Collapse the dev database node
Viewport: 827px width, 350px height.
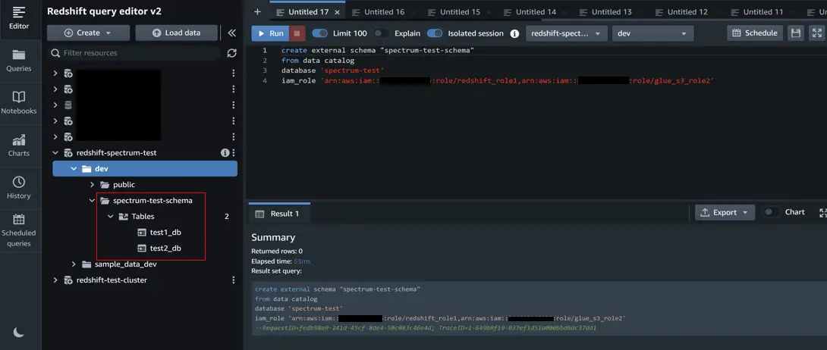74,168
